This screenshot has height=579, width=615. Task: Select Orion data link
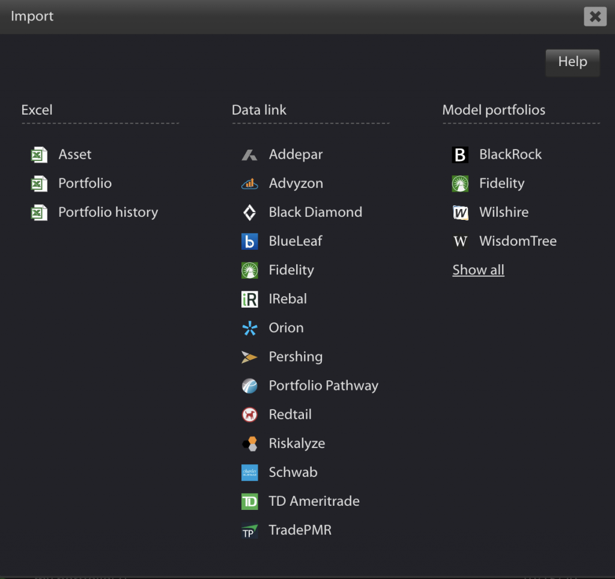286,328
